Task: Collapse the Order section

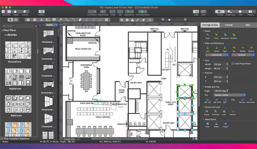Action: [x=204, y=31]
